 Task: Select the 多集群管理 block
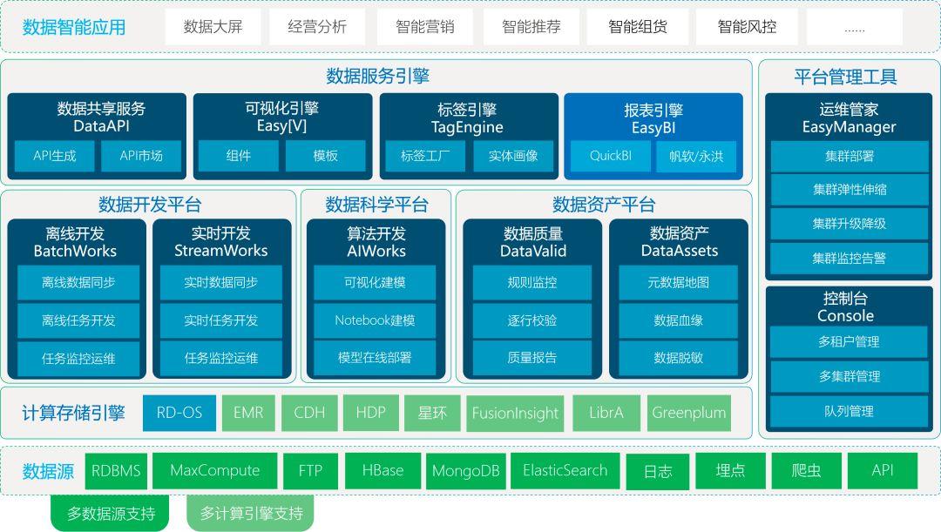[850, 377]
